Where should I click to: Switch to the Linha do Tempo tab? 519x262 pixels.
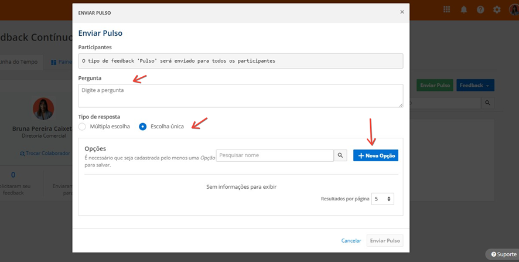coord(20,62)
